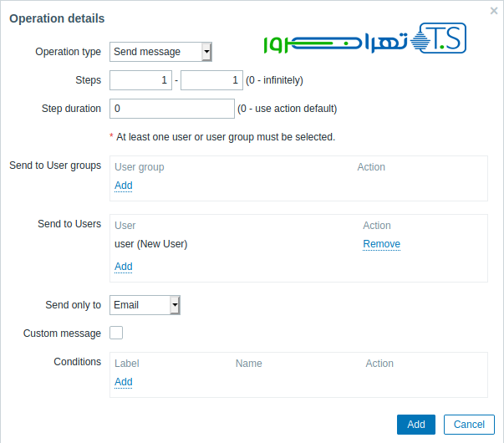Remove user (New User) from recipients

point(381,244)
